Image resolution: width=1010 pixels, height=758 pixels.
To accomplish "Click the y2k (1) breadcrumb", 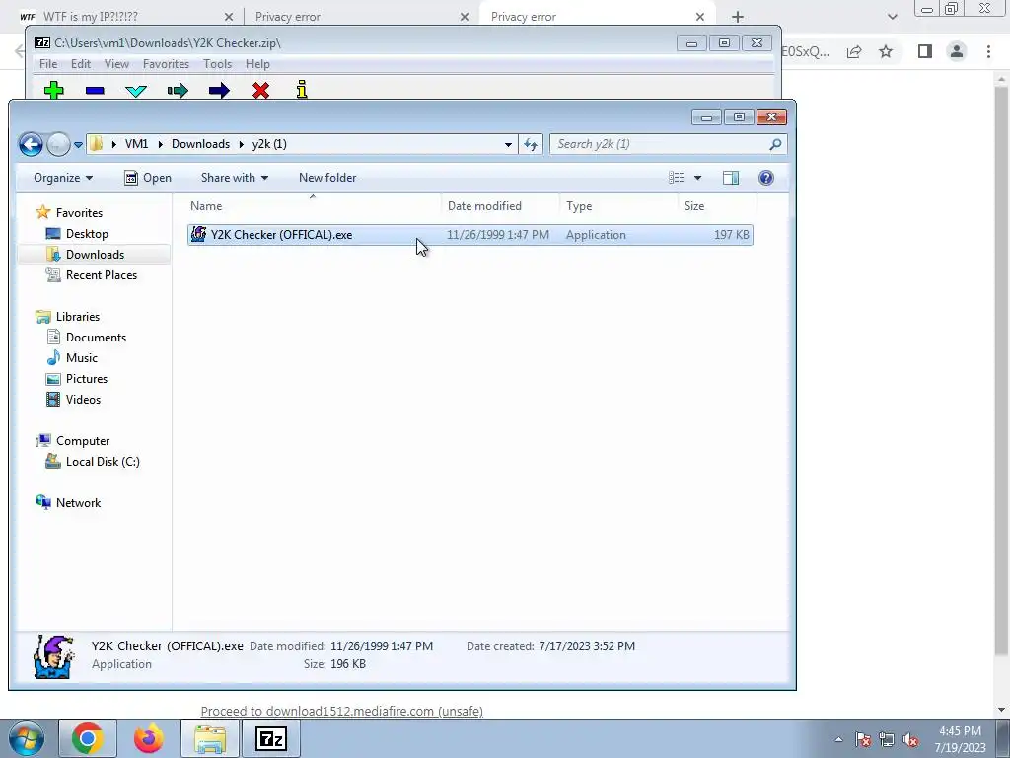I will click(x=269, y=144).
